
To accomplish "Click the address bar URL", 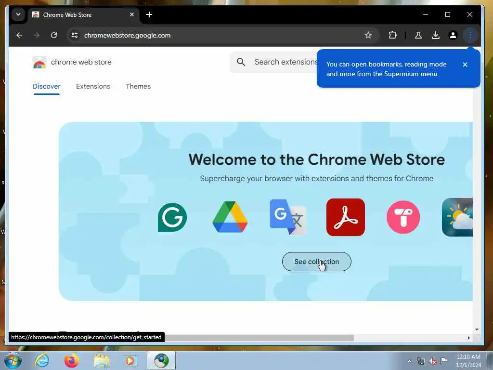I will 127,35.
